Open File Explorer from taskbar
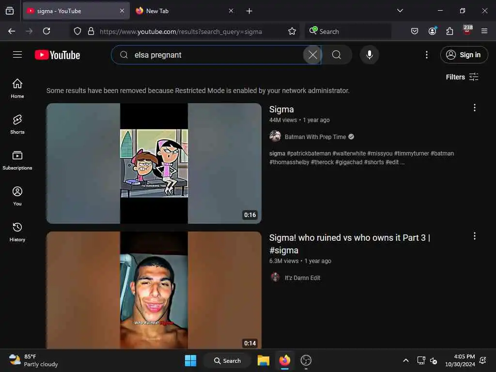The height and width of the screenshot is (372, 496). (x=263, y=360)
